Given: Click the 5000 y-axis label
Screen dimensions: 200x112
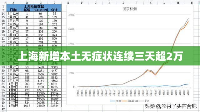Looking at the screenshot, I should point(72,73).
